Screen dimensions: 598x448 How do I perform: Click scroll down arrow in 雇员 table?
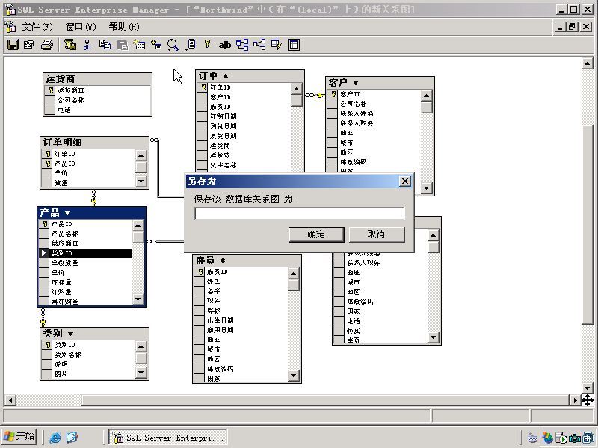(293, 376)
